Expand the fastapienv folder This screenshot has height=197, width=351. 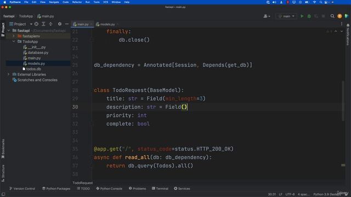tap(14, 36)
